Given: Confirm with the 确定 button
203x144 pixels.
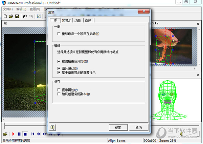Looking at the screenshot, I should click(x=118, y=127).
